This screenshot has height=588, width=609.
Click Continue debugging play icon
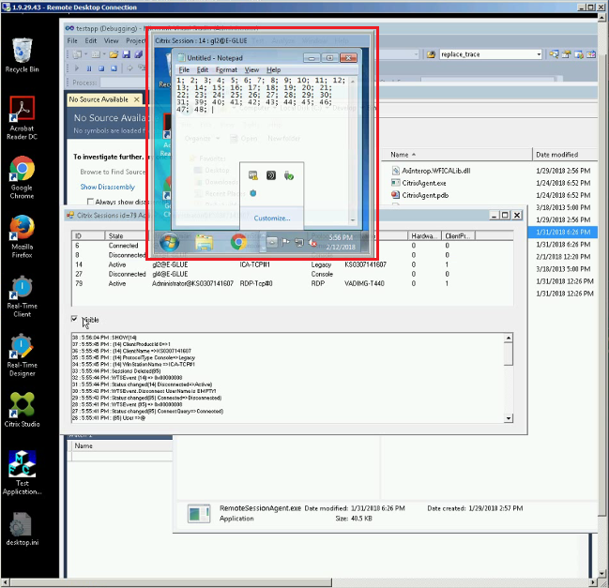77,68
